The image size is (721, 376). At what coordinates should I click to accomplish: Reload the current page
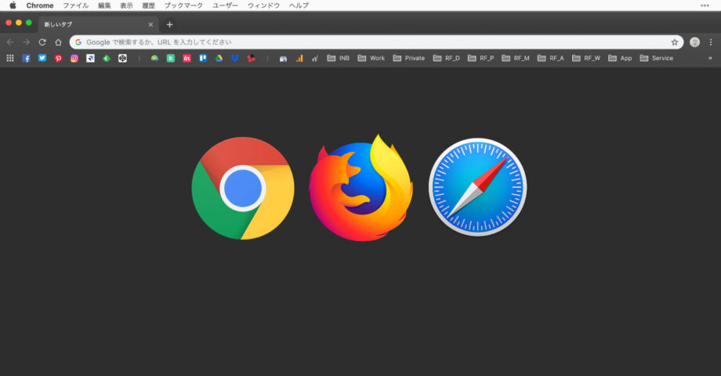[x=42, y=42]
